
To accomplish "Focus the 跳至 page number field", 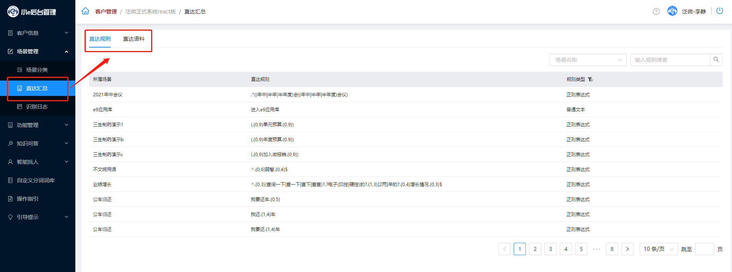I will coord(705,249).
